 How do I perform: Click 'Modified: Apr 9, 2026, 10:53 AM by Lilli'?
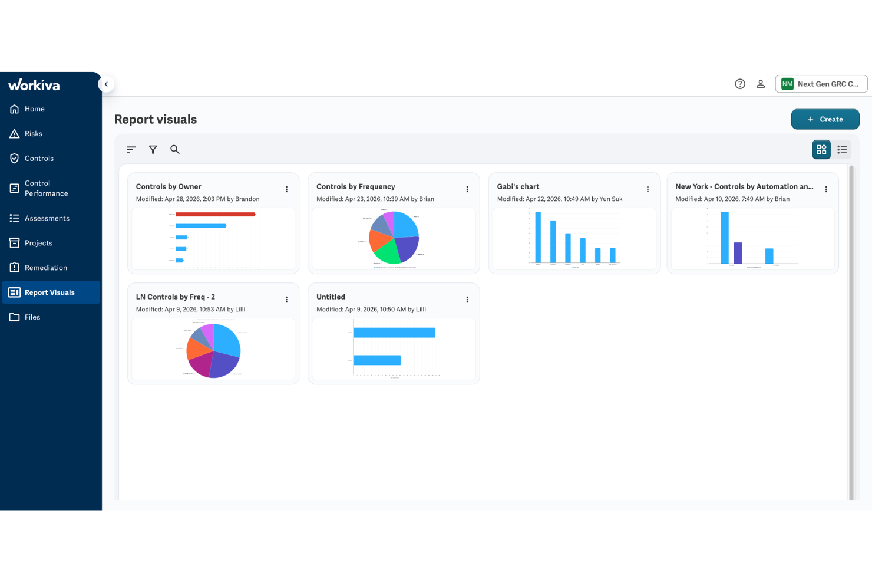tap(190, 310)
